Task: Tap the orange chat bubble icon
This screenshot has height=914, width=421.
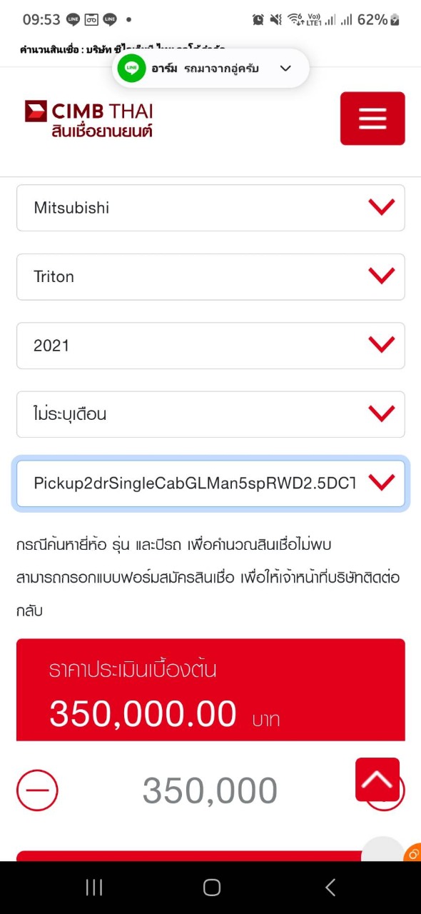Action: pos(413,853)
